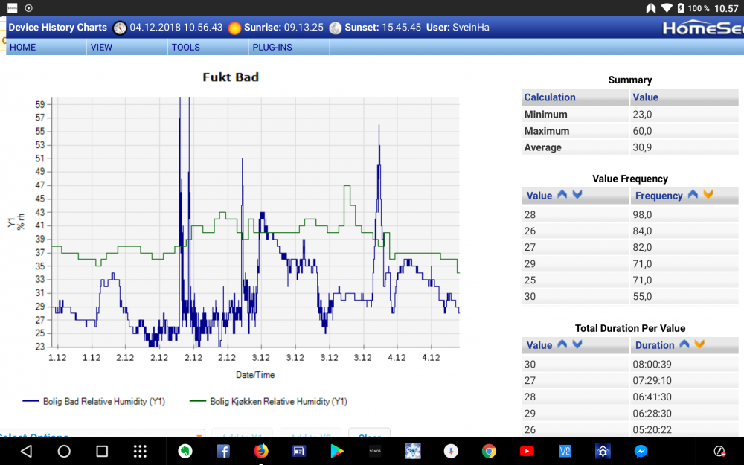Open the Android app drawer grid
744x465 pixels.
click(x=140, y=451)
